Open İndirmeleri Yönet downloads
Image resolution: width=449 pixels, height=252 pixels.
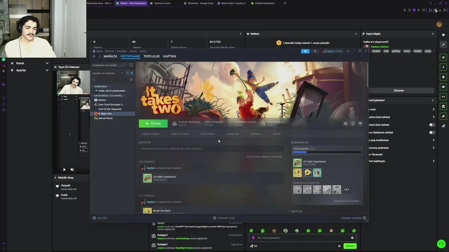coord(224,218)
